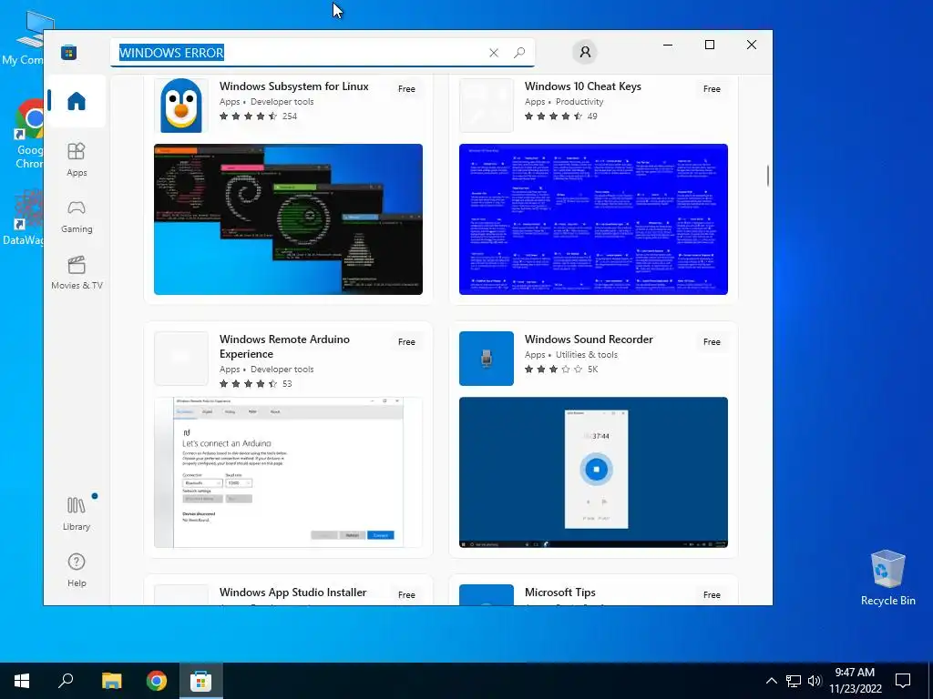Open Microsoft Tips title
Image resolution: width=933 pixels, height=699 pixels.
560,593
